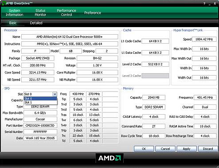Click the AMD logo at the bottom

tap(109, 158)
